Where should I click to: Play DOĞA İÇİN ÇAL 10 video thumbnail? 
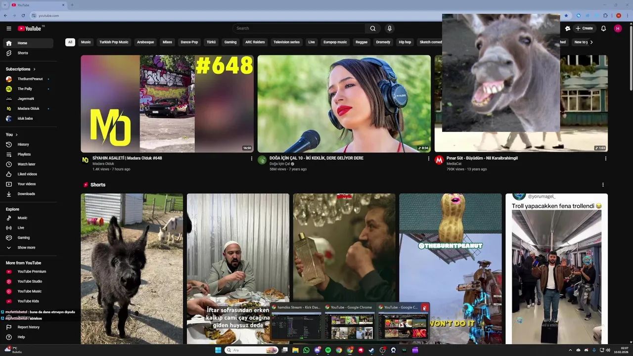coord(344,104)
